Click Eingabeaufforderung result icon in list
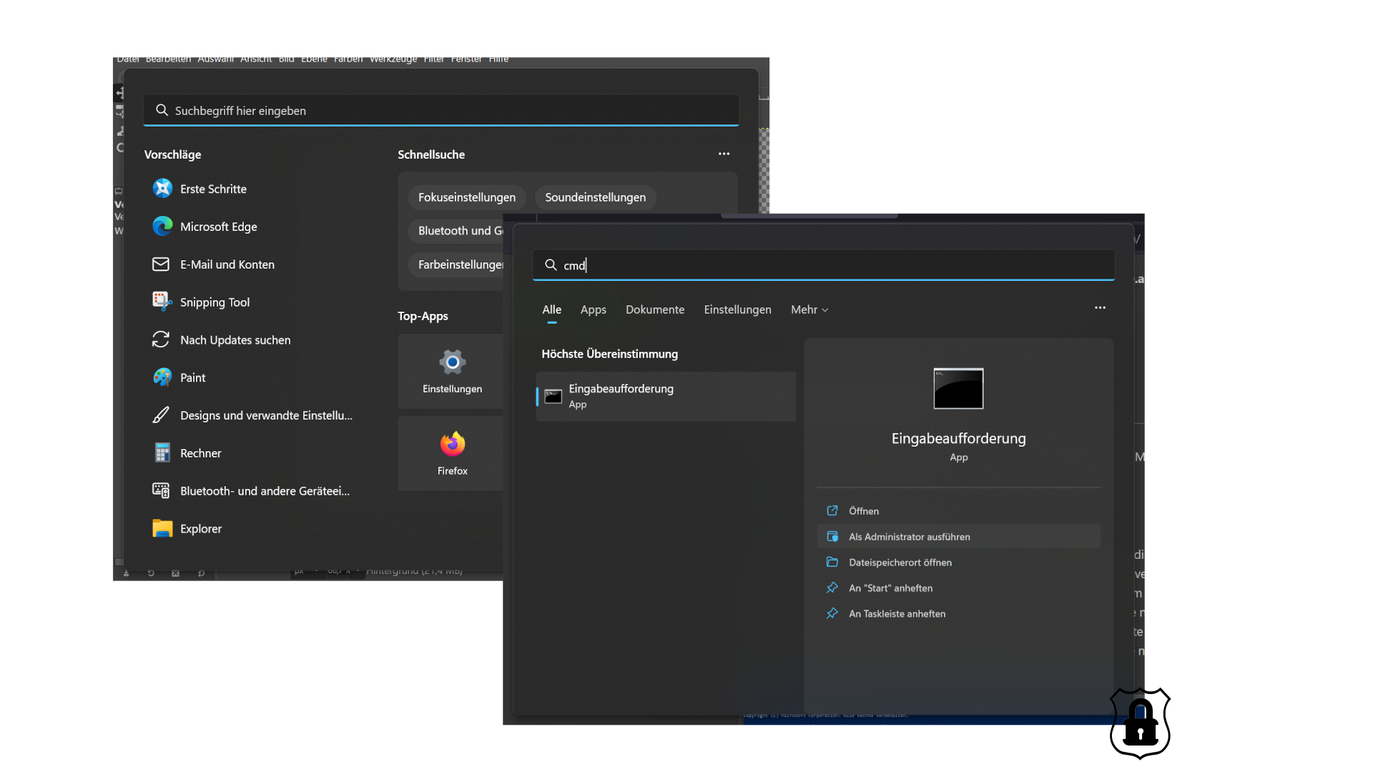 [x=553, y=397]
